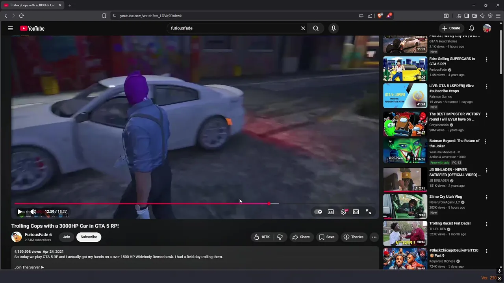Viewport: 504px width, 283px height.
Task: Open options for JB BINLADEN video
Action: point(487,171)
